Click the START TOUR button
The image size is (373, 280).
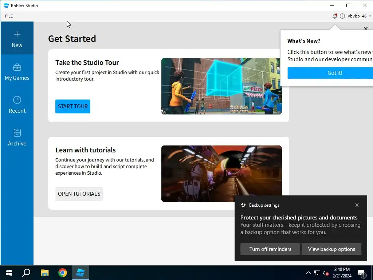click(73, 106)
